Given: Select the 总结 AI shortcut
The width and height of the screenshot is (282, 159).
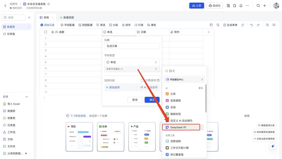Looking at the screenshot, I should click(184, 107).
